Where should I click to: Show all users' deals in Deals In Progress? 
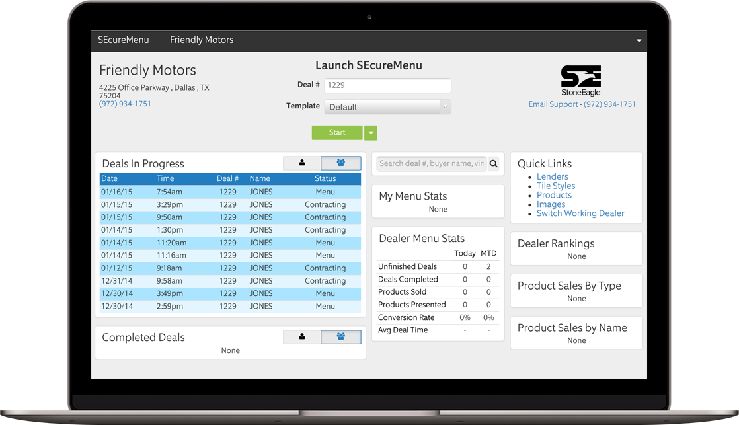(341, 163)
